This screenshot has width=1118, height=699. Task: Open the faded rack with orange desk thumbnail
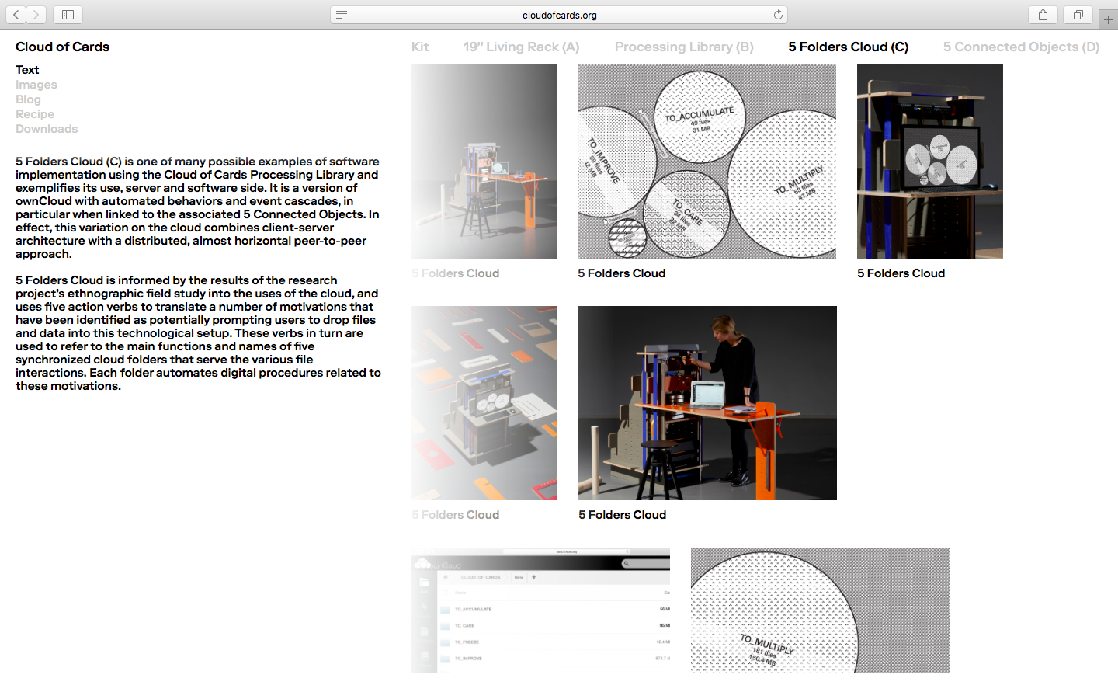point(484,162)
